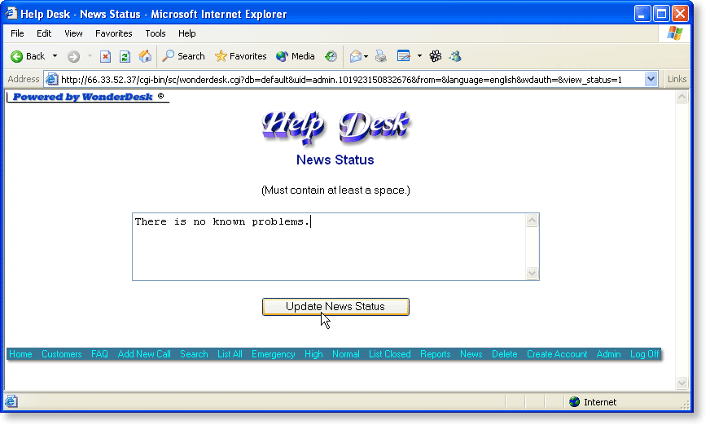
Task: Open the Customers link
Action: coord(62,354)
